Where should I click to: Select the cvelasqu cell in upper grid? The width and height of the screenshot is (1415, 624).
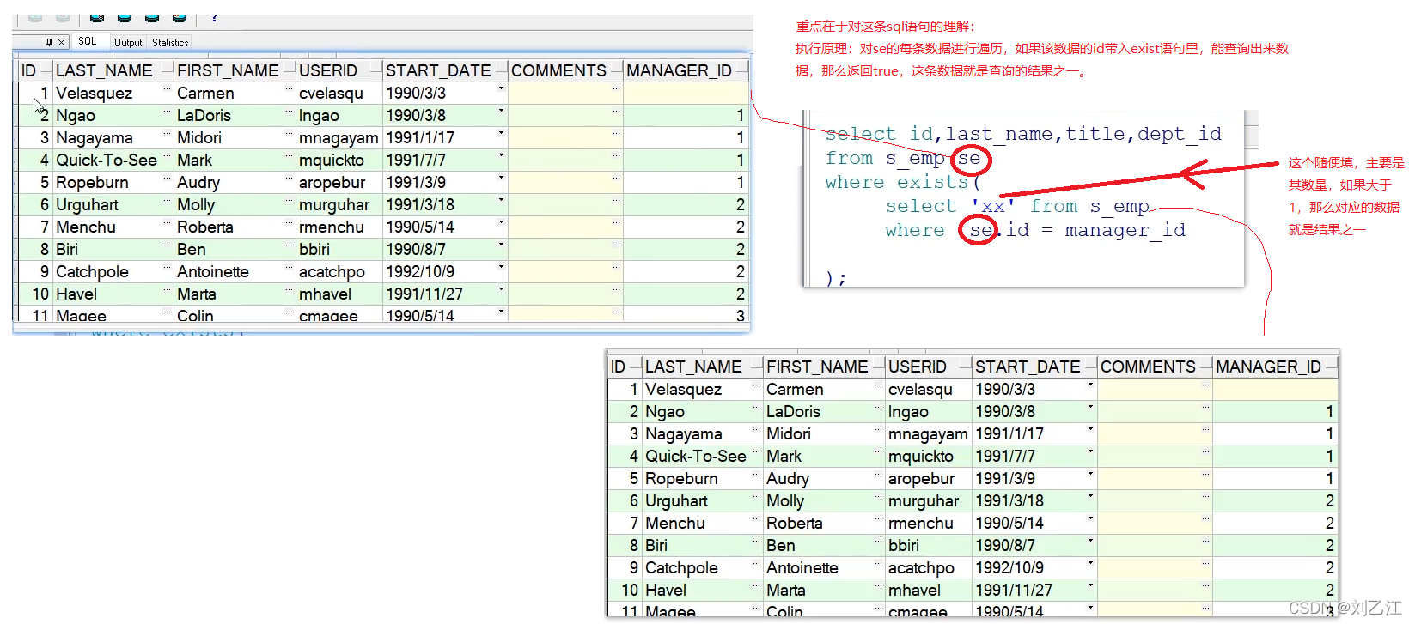[x=339, y=93]
